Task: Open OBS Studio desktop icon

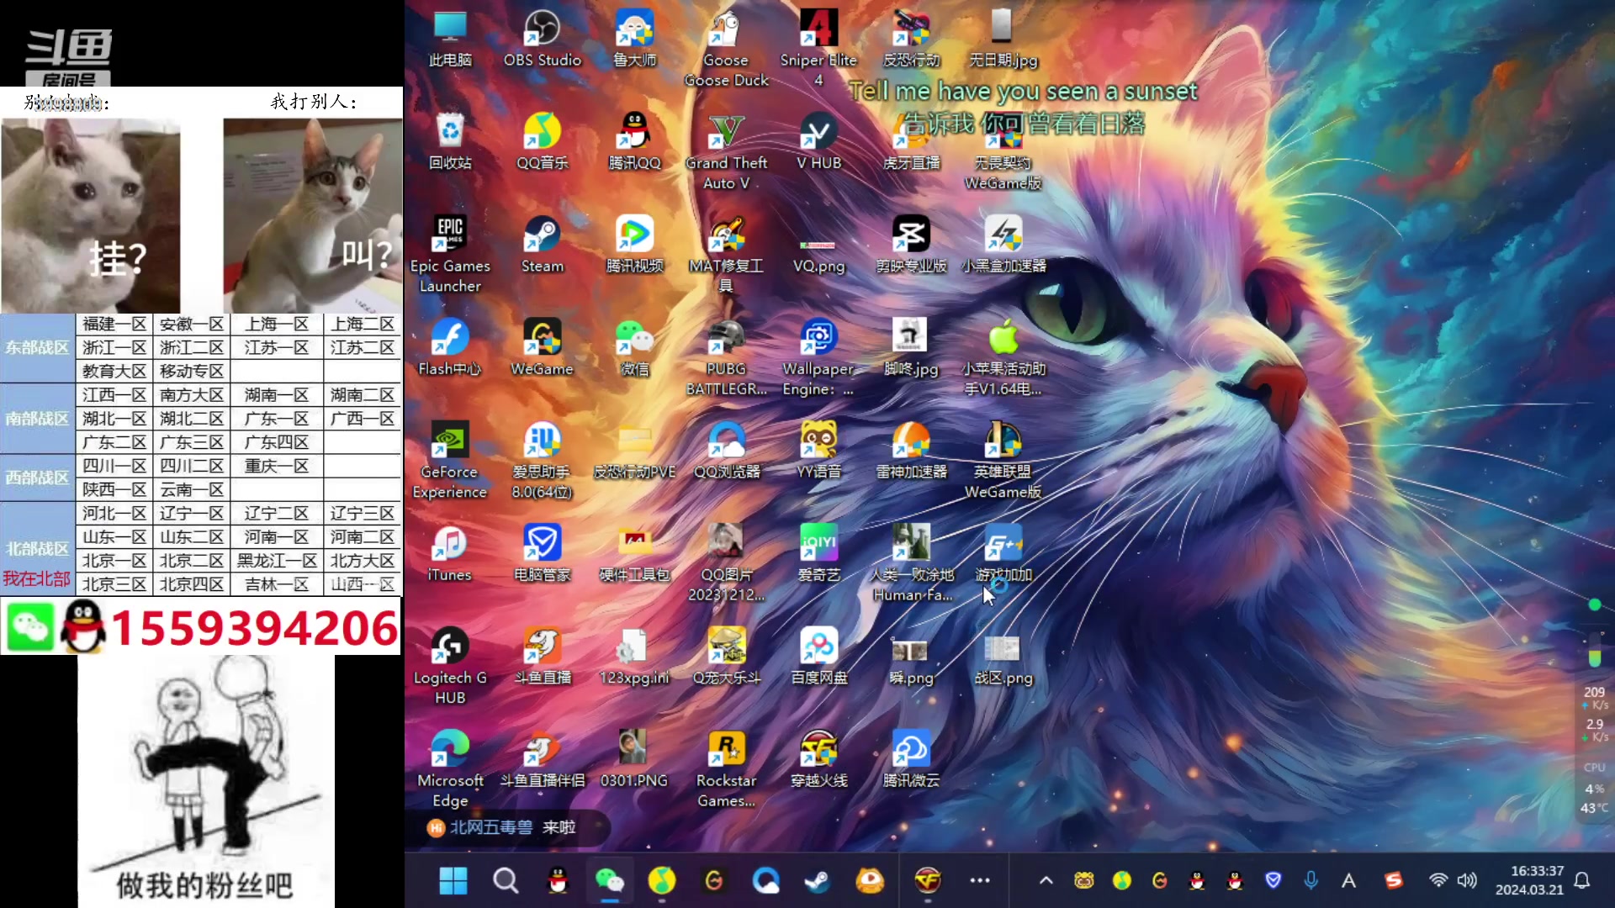Action: (543, 39)
